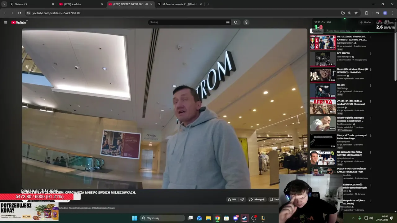Open Utwórz create button
This screenshot has height=223, width=397.
click(365, 22)
